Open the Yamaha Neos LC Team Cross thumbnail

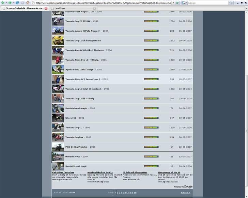[58, 79]
